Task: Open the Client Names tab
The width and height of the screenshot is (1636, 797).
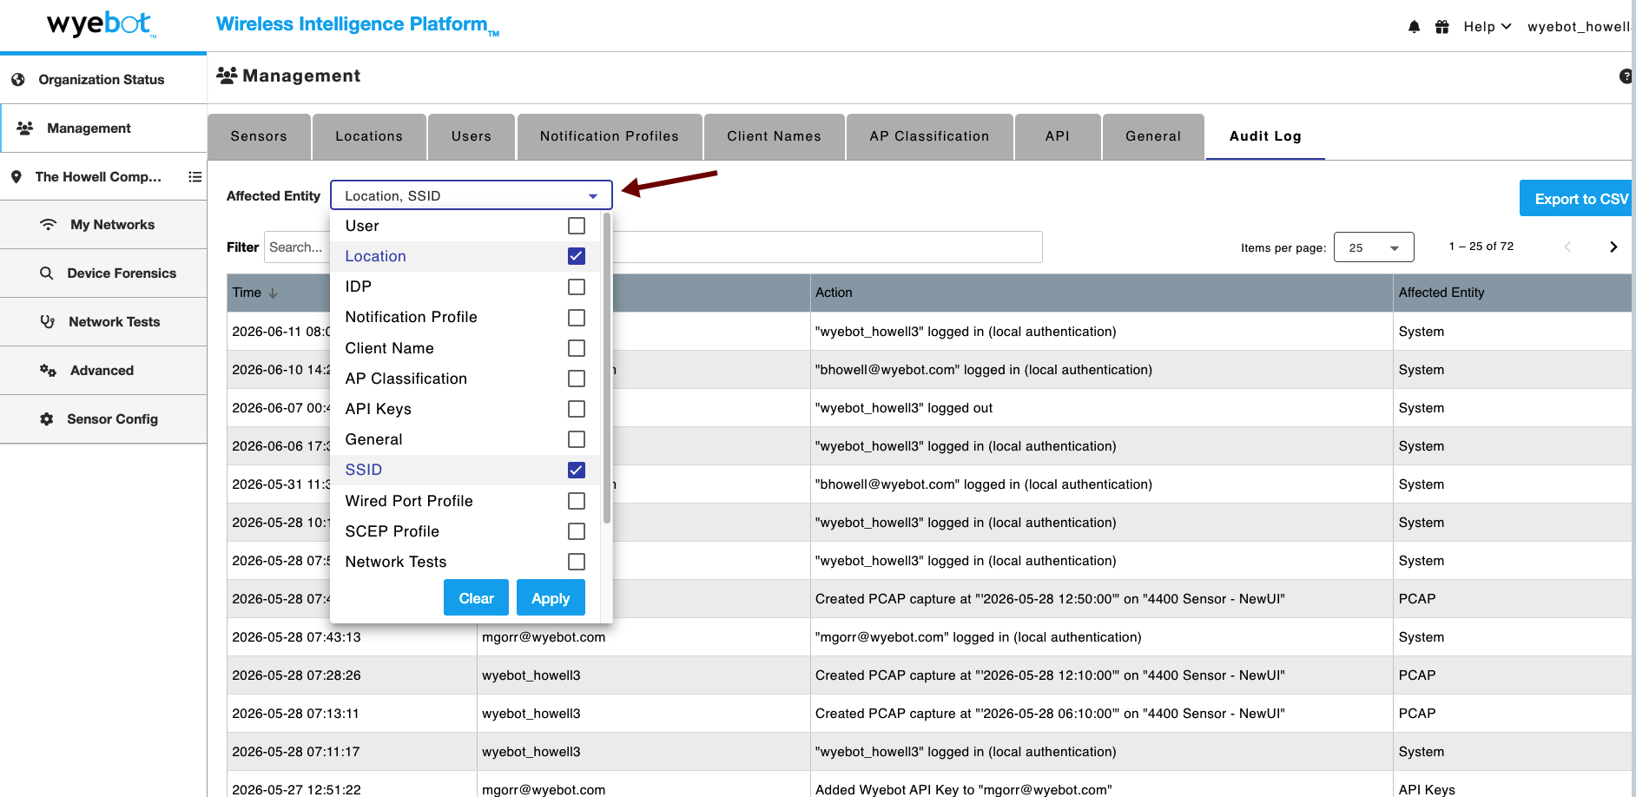Action: pyautogui.click(x=774, y=136)
